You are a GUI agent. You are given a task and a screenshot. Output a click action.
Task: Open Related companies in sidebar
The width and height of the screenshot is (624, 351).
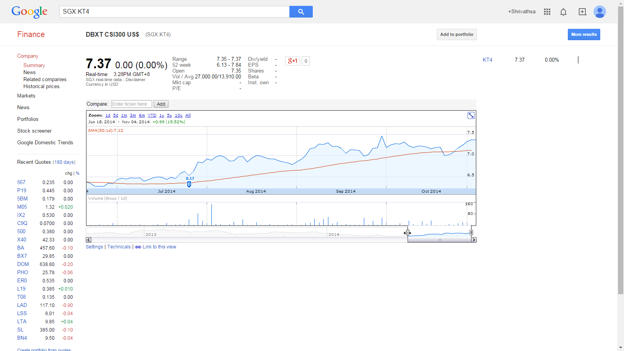coord(45,80)
